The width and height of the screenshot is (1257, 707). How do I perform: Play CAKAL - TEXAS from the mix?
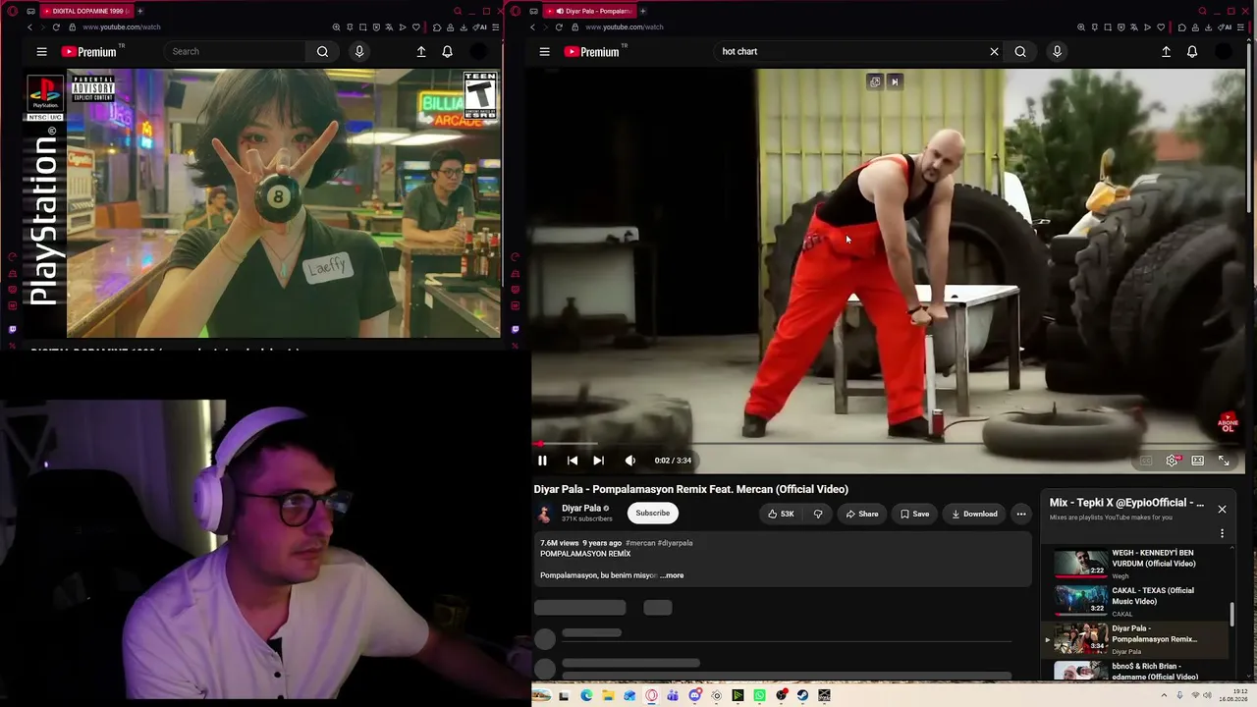point(1137,601)
